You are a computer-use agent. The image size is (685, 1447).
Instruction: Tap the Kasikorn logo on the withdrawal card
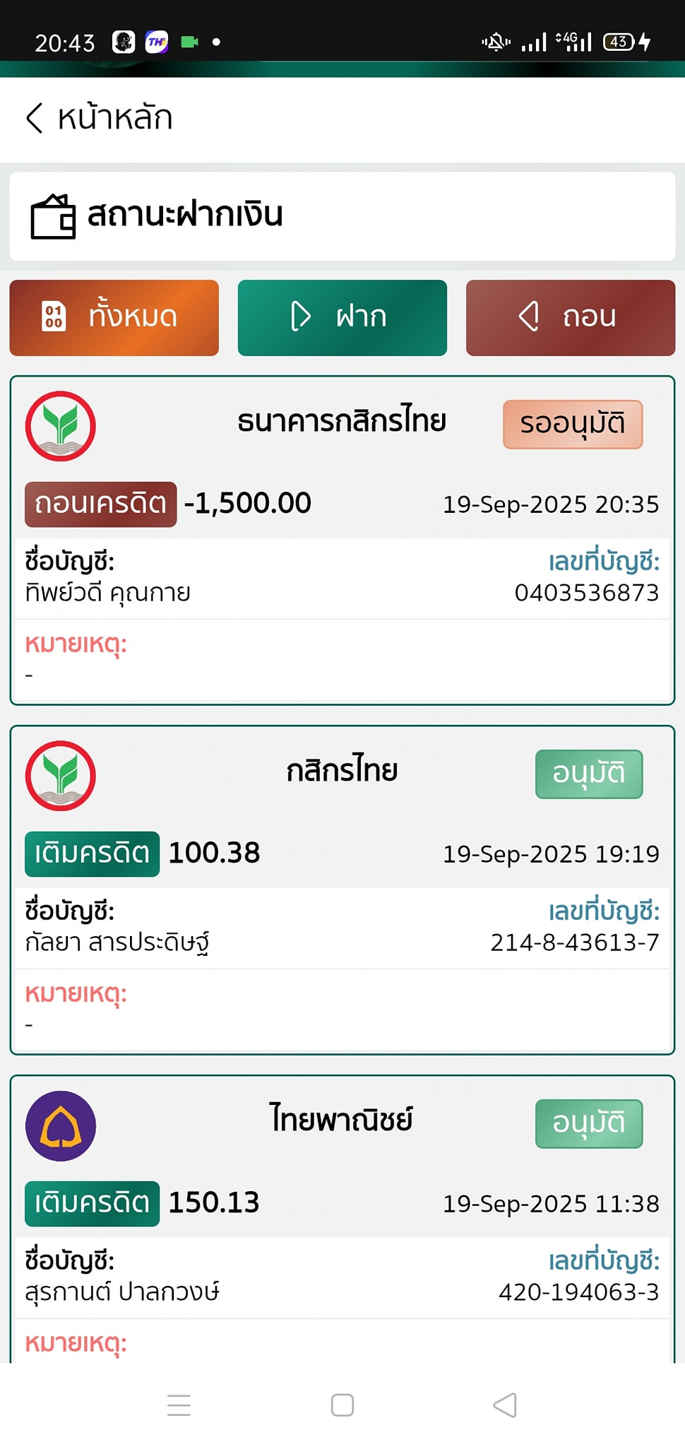(x=61, y=426)
